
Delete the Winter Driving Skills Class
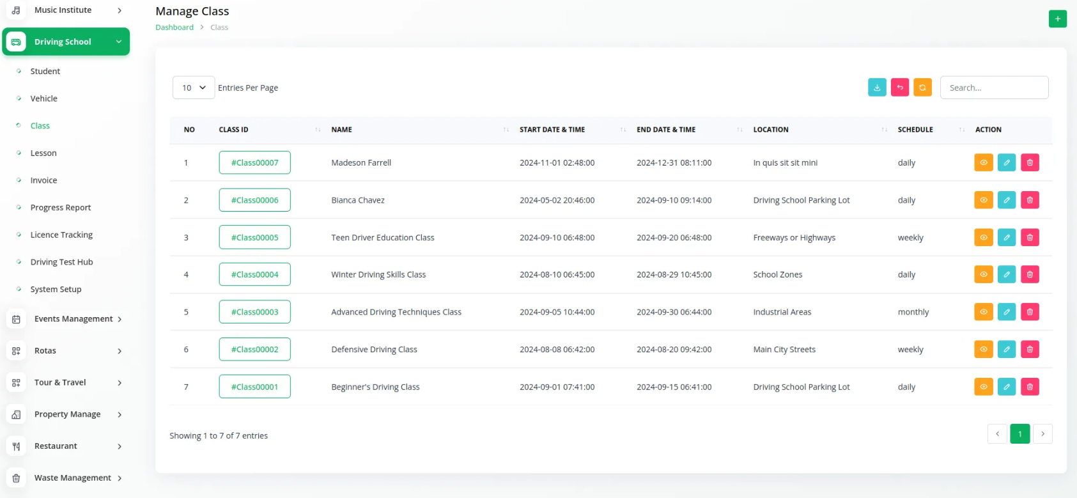(1030, 274)
